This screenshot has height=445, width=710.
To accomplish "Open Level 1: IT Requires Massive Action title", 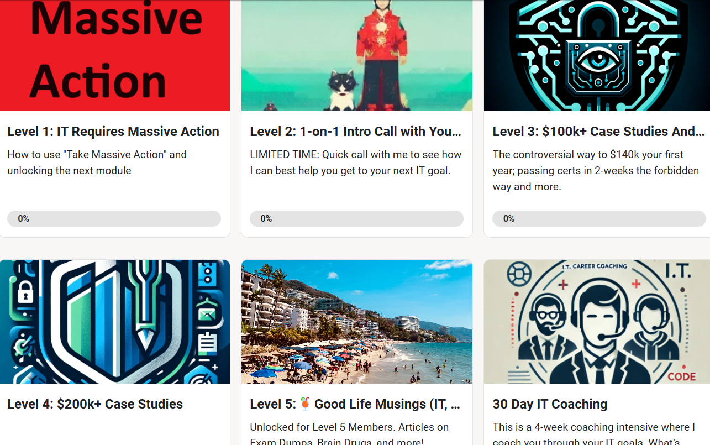I will 113,132.
